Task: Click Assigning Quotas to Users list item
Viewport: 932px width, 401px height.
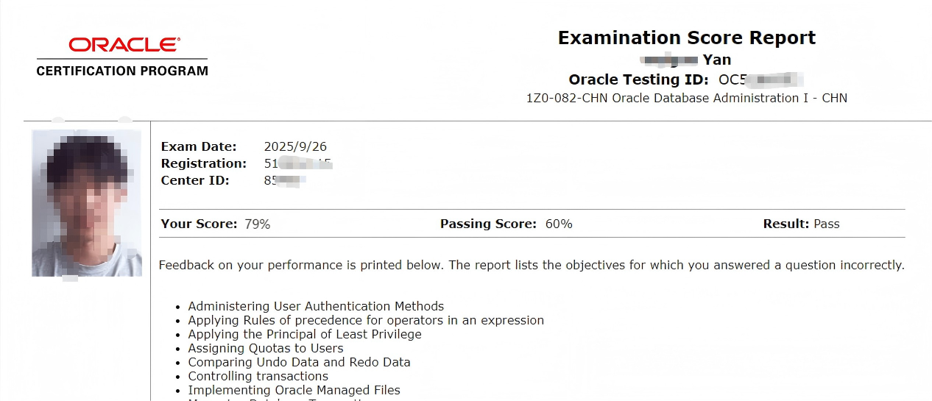Action: 265,348
